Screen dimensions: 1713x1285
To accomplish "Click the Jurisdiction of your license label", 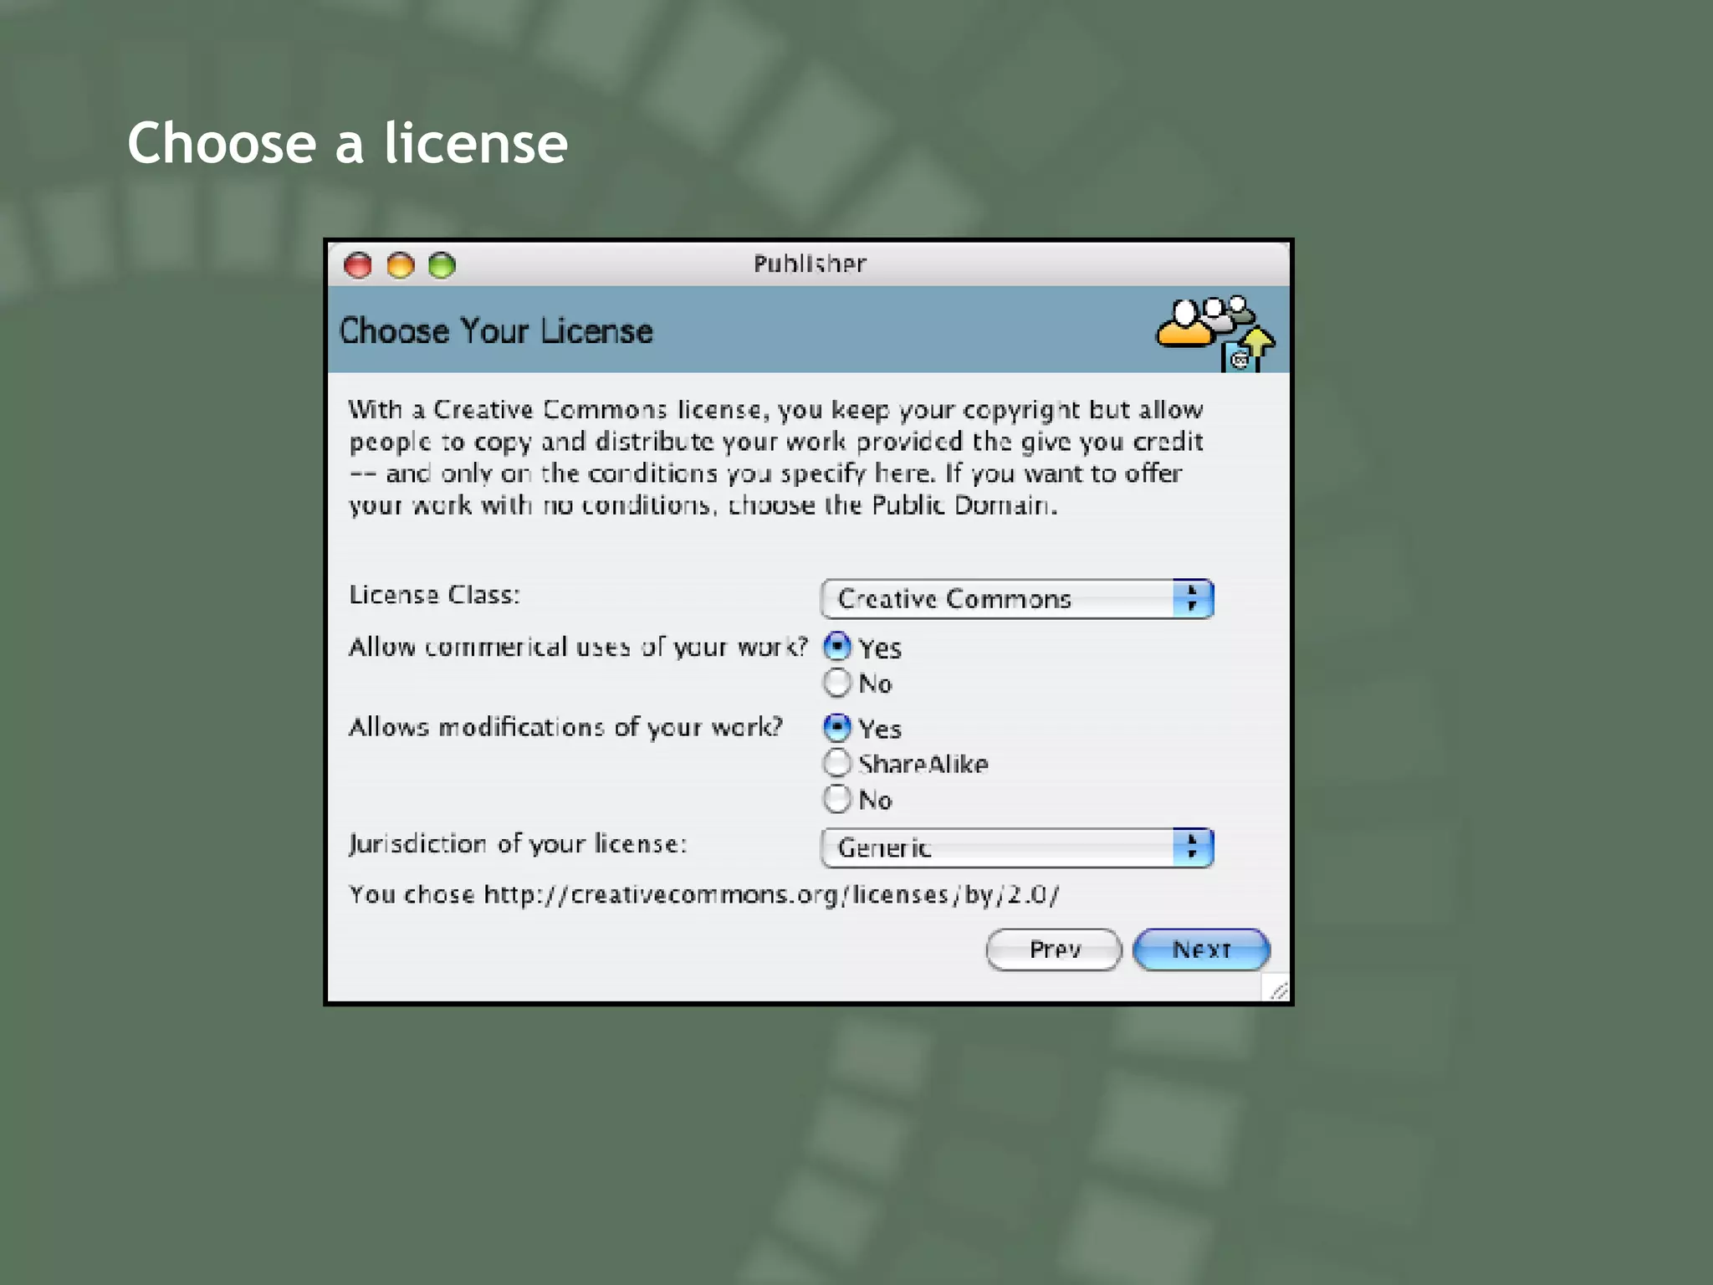I will 518,843.
